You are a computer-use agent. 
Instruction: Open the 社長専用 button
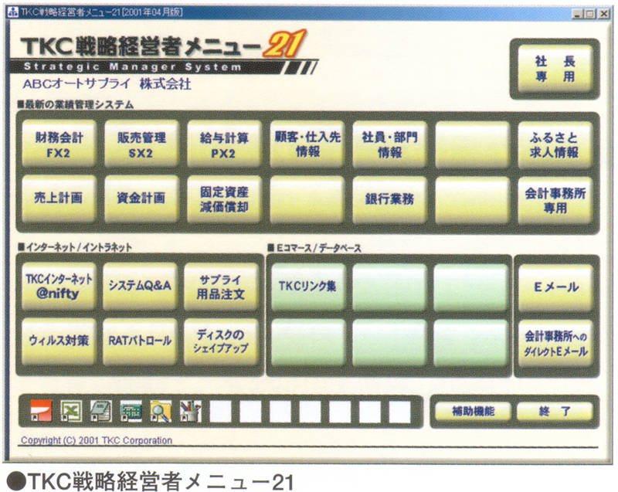[555, 69]
